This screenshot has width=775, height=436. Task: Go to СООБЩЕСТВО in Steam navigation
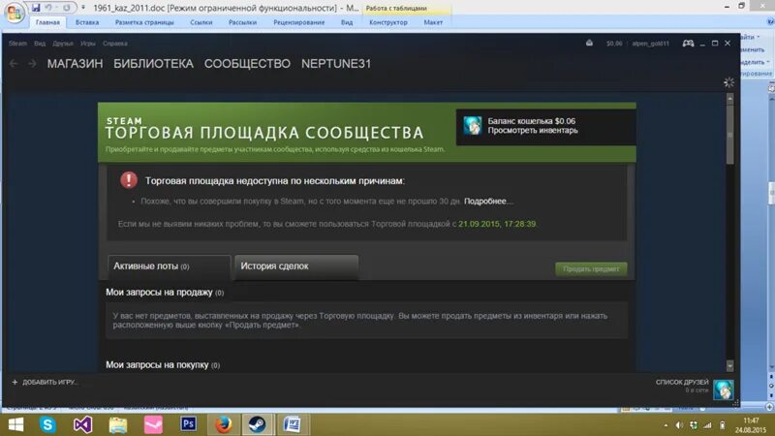(x=247, y=64)
